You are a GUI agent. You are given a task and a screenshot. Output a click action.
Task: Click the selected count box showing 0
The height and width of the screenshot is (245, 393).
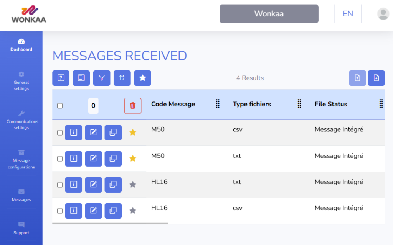click(93, 106)
